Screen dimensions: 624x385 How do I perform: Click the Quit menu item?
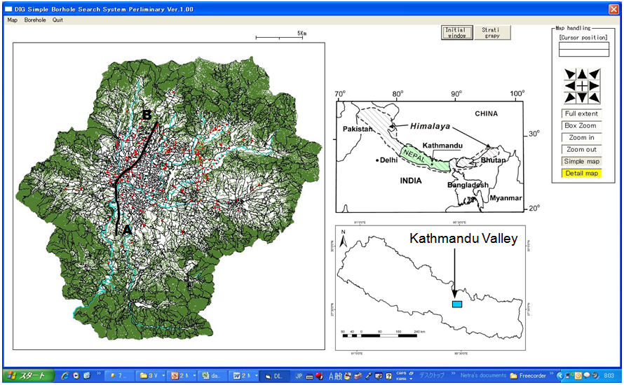[x=57, y=20]
